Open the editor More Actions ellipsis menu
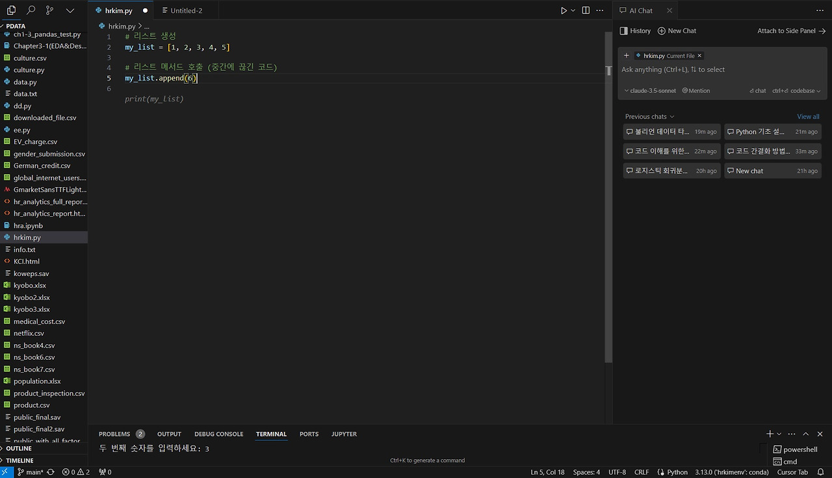The height and width of the screenshot is (478, 832). (x=600, y=10)
